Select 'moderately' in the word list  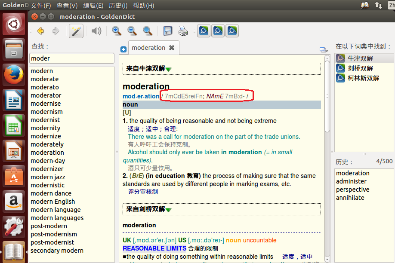[x=47, y=144]
